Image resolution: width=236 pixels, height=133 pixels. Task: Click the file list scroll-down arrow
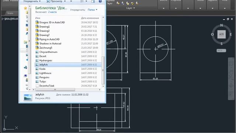click(x=103, y=86)
